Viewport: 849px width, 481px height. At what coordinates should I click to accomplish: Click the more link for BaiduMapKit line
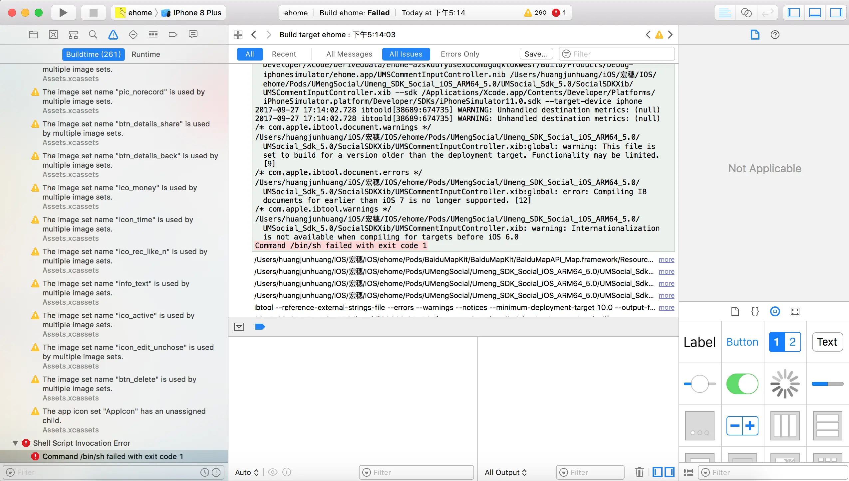tap(666, 259)
